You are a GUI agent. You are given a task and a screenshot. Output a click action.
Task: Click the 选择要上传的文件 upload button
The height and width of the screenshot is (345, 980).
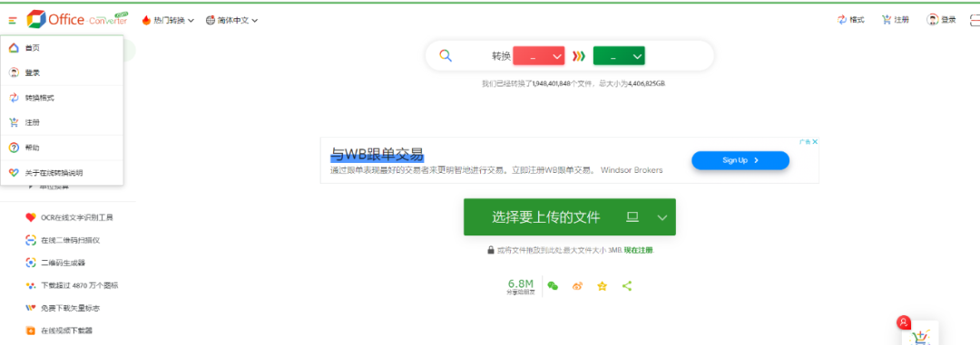click(569, 217)
